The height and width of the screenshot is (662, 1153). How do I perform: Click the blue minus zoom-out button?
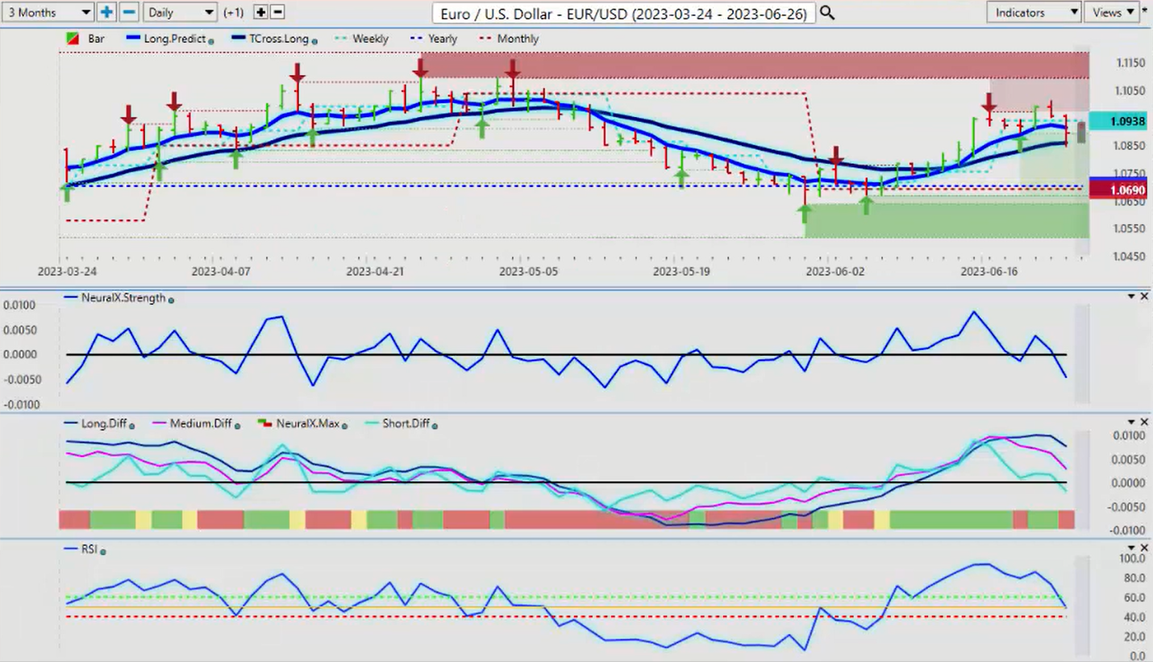click(x=129, y=12)
